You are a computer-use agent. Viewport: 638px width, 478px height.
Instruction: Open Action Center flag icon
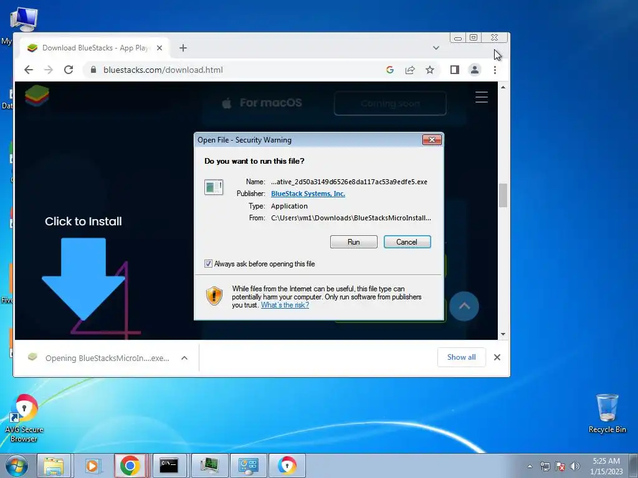pyautogui.click(x=560, y=466)
